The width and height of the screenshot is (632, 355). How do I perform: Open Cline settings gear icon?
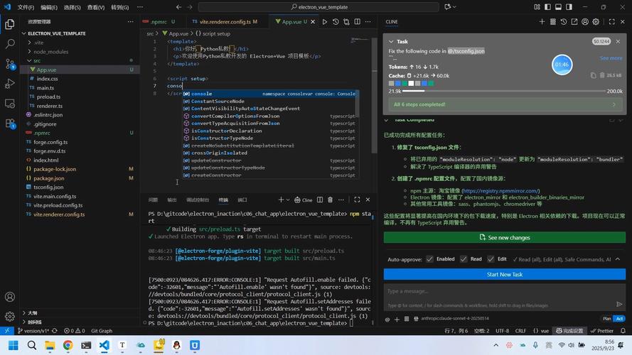pos(596,22)
